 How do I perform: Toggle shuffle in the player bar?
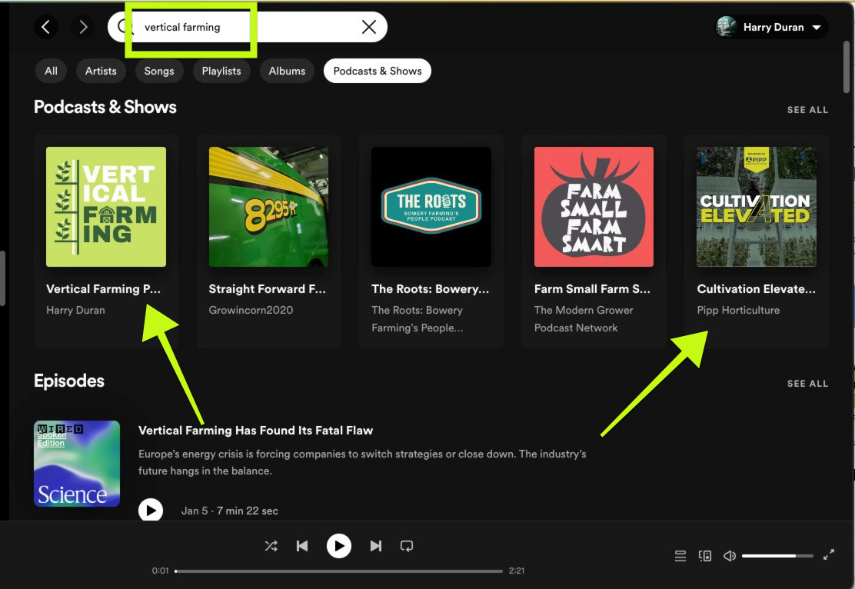[x=271, y=546]
